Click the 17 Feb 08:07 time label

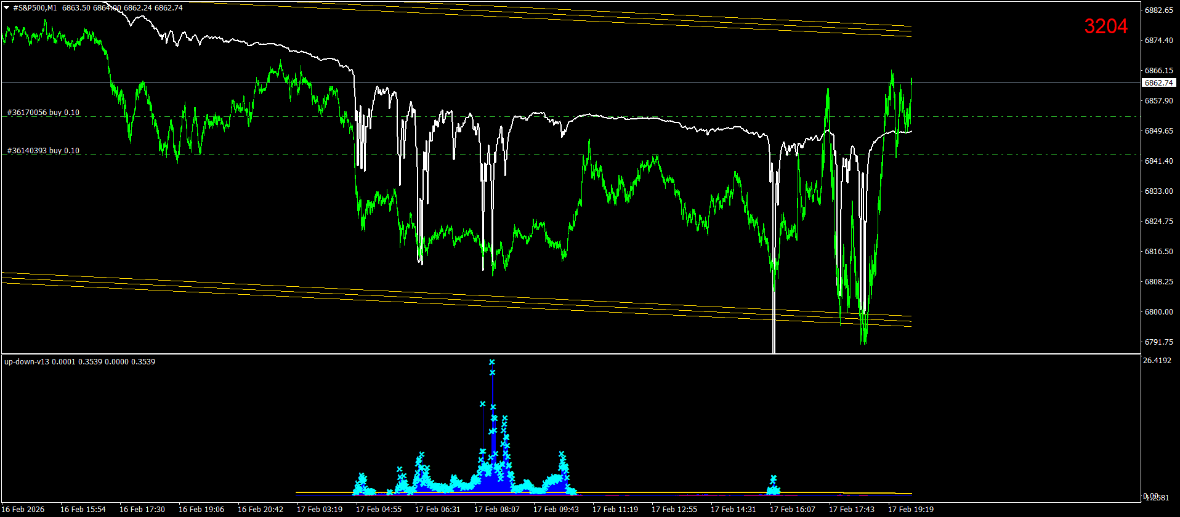tap(497, 510)
